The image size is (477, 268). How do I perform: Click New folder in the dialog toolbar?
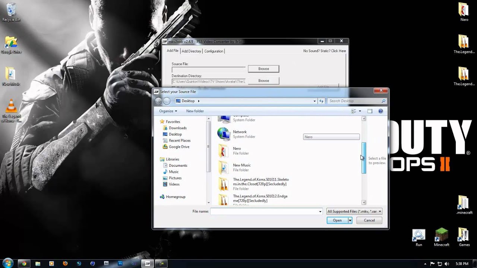[x=195, y=111]
